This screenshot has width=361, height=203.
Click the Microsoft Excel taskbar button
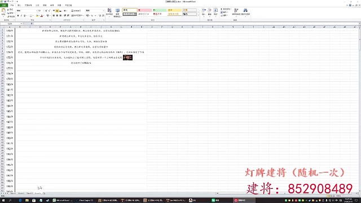tap(63, 201)
